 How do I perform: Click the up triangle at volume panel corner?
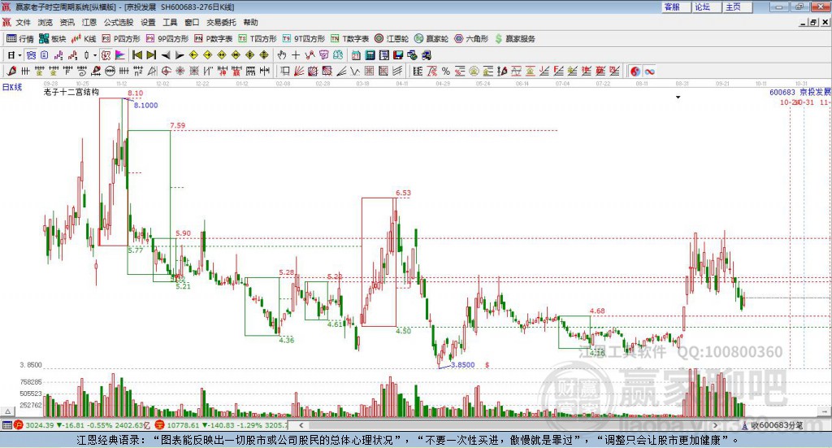coord(7,411)
